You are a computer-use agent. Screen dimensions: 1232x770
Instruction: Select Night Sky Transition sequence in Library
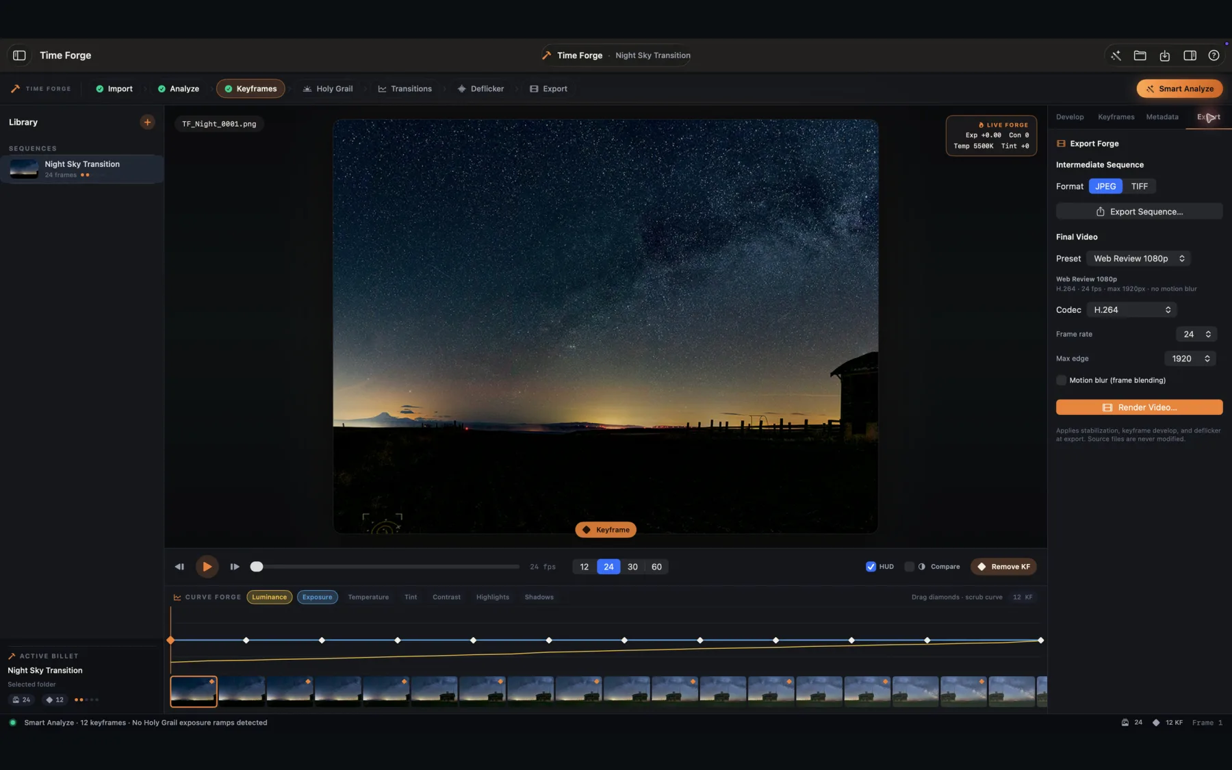(x=82, y=169)
